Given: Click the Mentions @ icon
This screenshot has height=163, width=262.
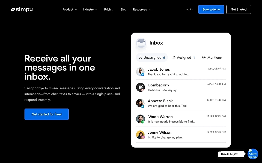Looking at the screenshot, I should coord(204,57).
